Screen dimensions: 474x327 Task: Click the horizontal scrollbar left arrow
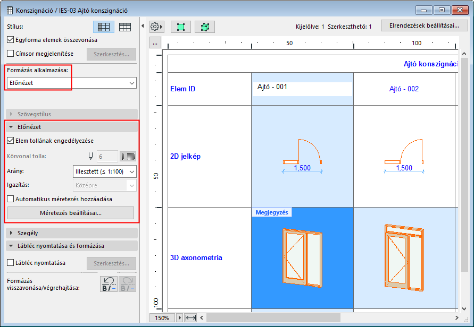click(x=202, y=317)
